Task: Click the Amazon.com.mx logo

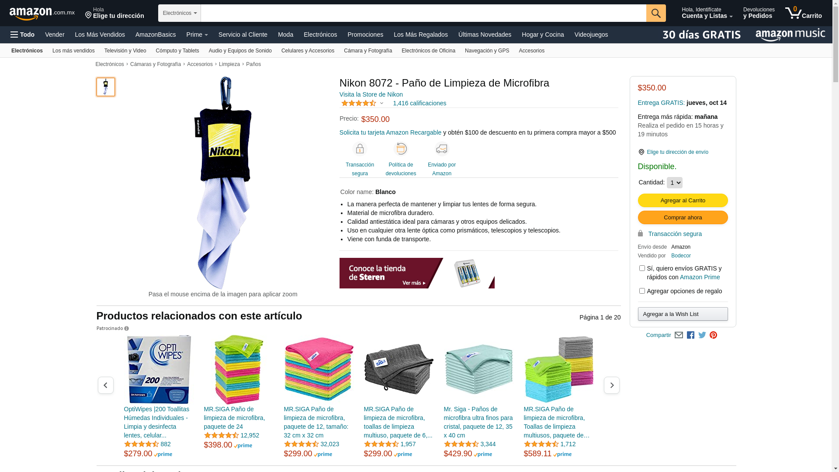Action: pyautogui.click(x=42, y=13)
